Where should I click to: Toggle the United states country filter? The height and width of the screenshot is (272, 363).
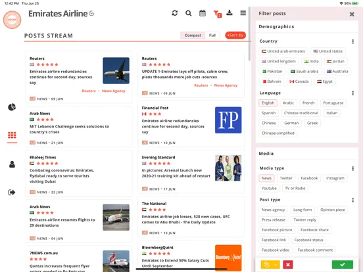pos(327,51)
